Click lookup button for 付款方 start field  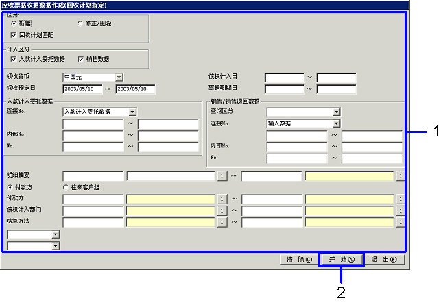[222, 199]
